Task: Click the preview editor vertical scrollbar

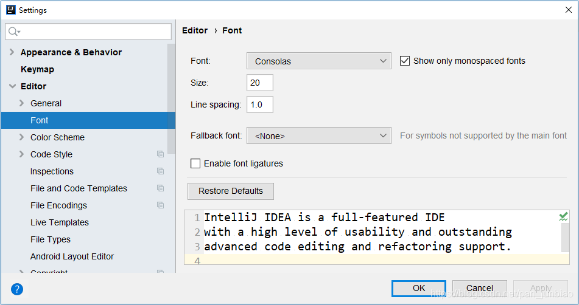Action: [565, 237]
